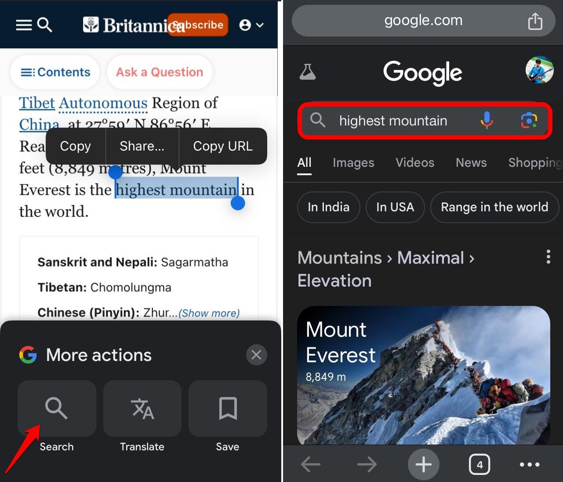Switch to News tab
The height and width of the screenshot is (482, 563).
click(471, 163)
